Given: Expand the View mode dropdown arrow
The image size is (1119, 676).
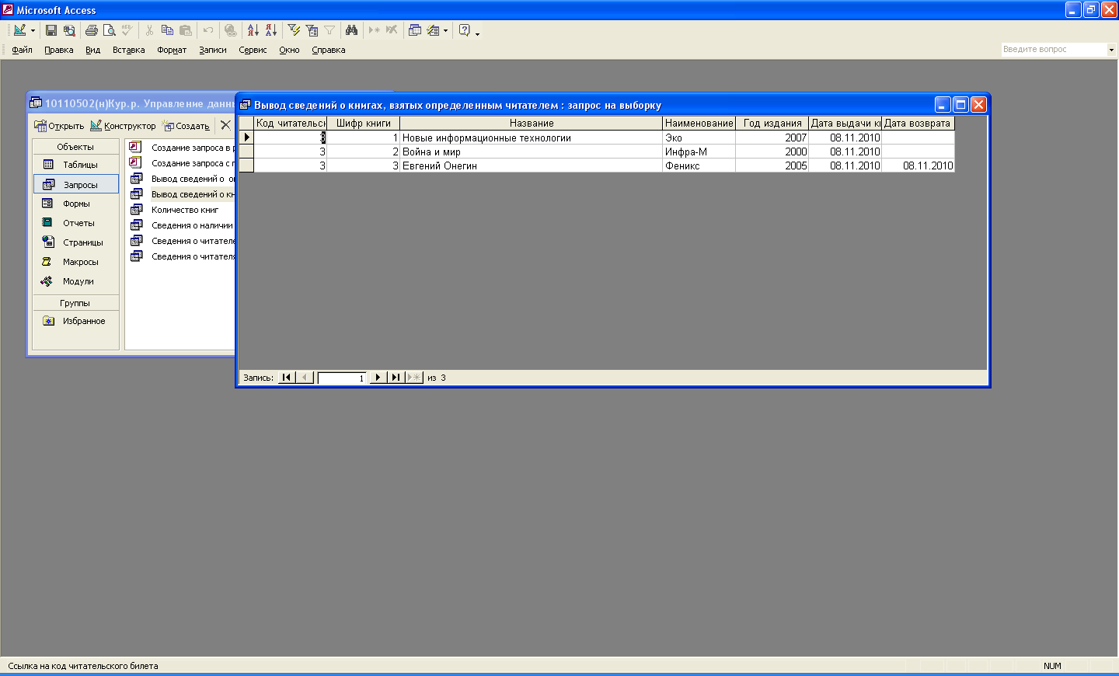Looking at the screenshot, I should tap(33, 31).
